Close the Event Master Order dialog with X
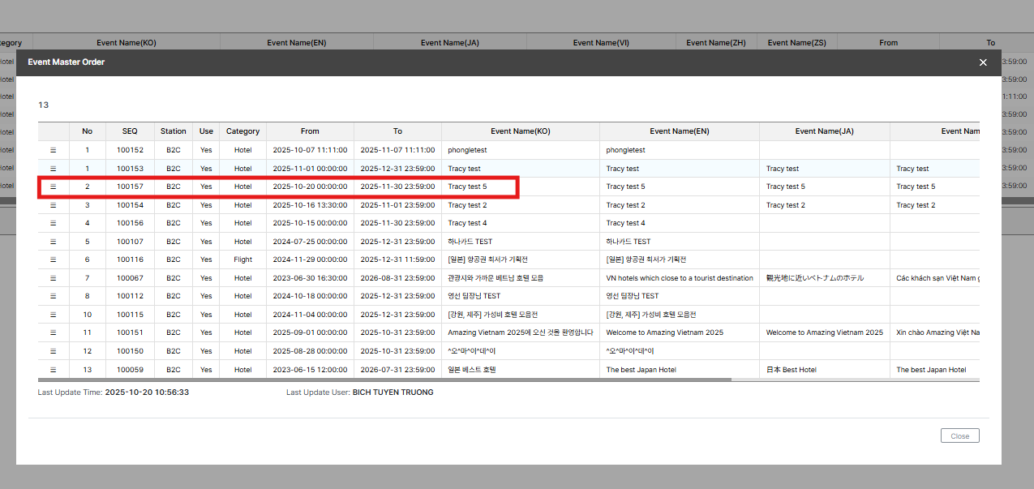 coord(983,62)
